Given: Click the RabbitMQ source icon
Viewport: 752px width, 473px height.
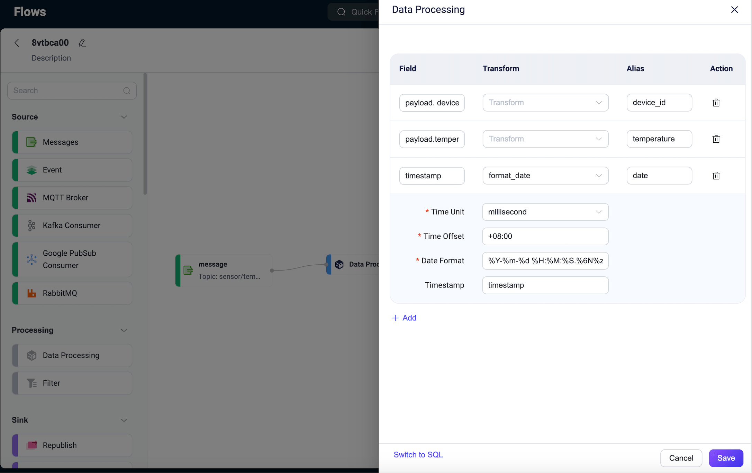Looking at the screenshot, I should tap(31, 293).
